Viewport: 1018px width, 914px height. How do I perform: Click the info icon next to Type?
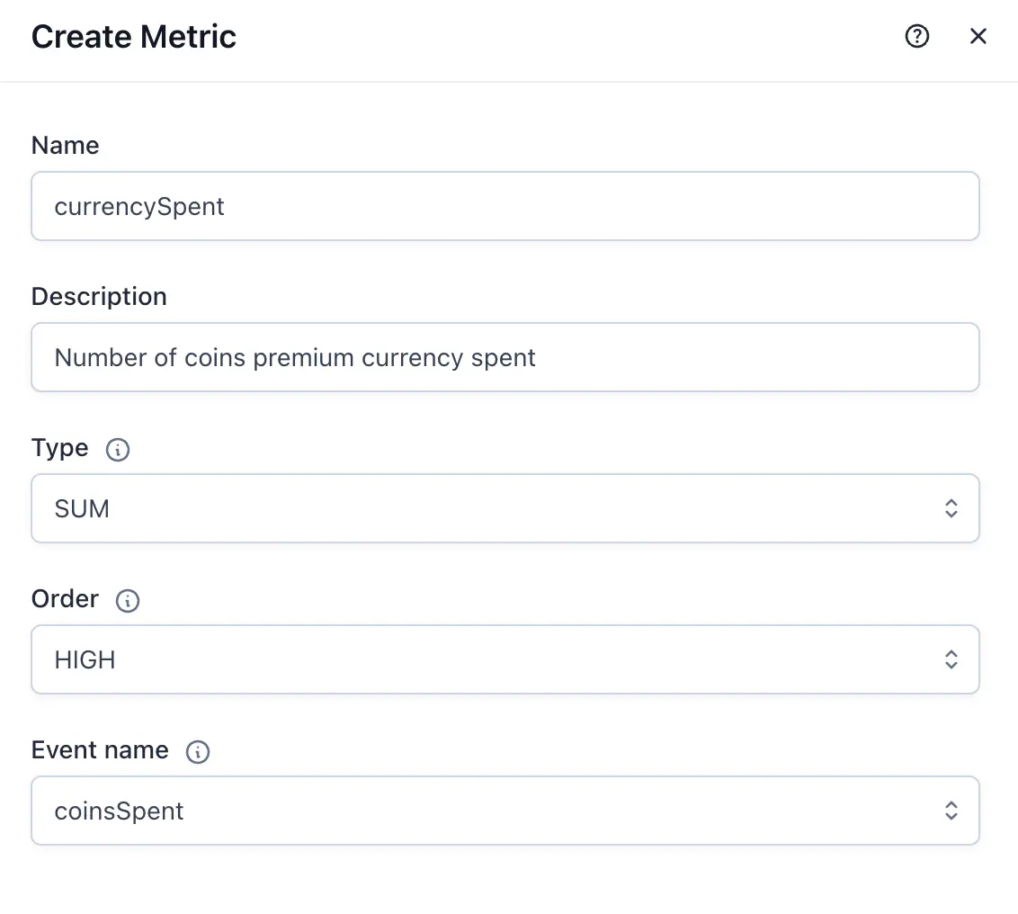pos(118,449)
